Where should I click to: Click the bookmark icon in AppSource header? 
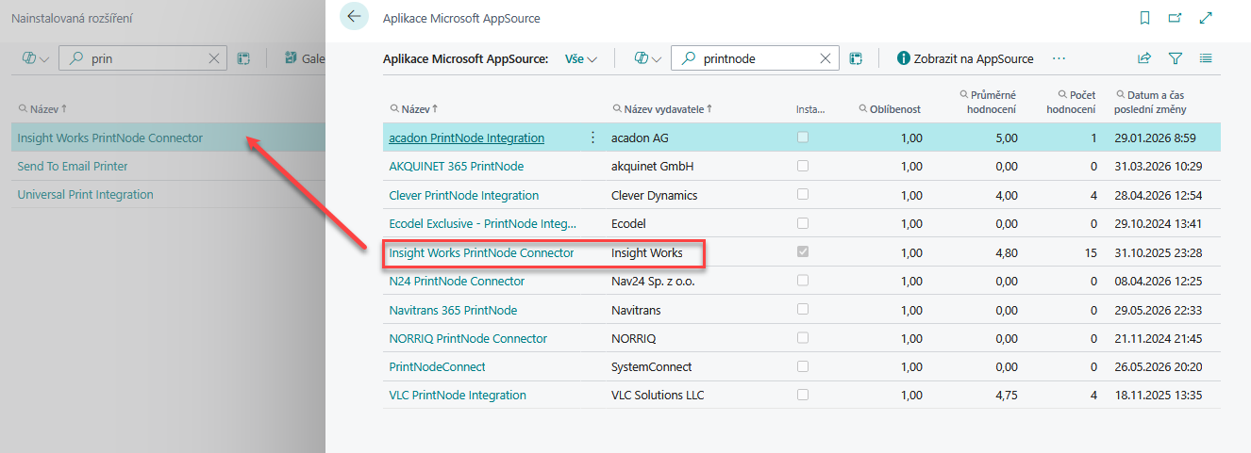click(1144, 18)
